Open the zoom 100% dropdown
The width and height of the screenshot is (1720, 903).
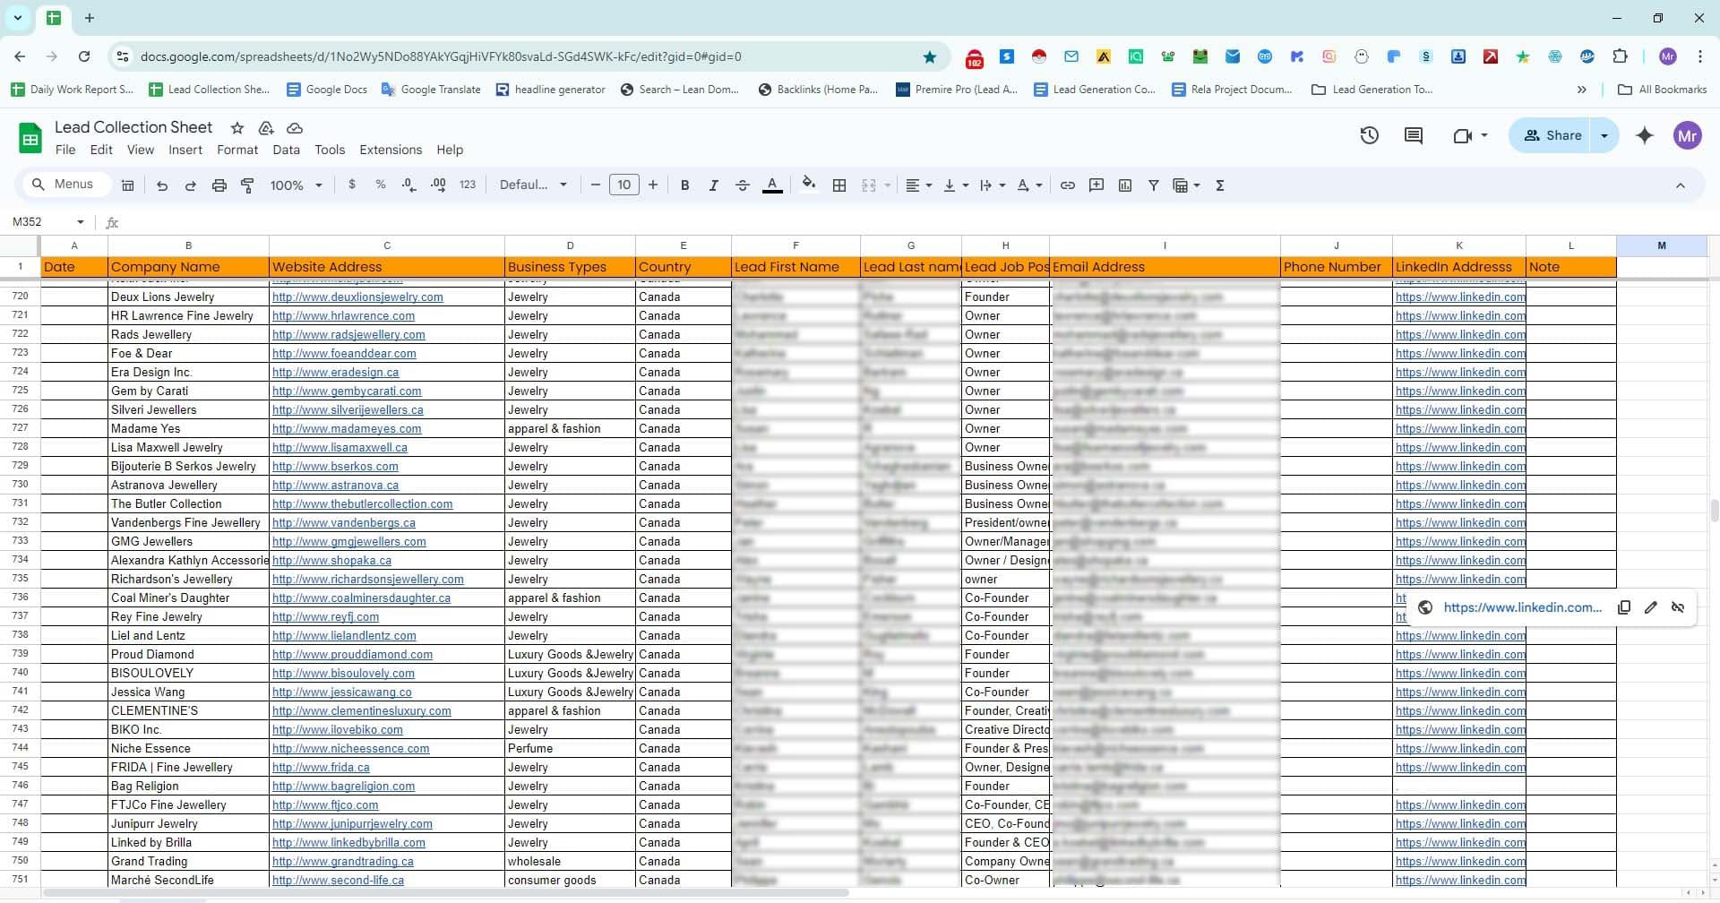click(x=297, y=185)
